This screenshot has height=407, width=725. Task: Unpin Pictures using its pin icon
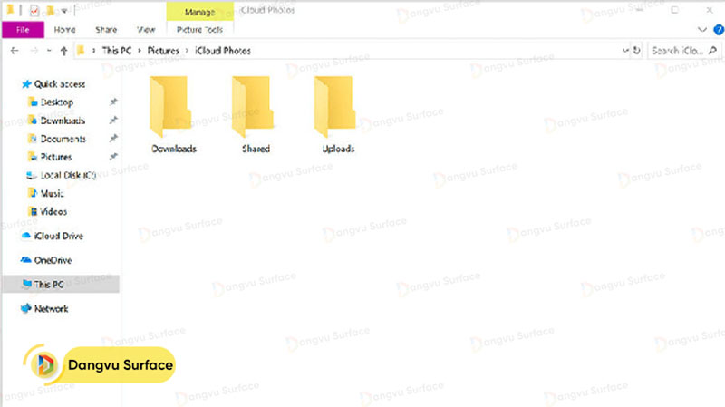113,156
